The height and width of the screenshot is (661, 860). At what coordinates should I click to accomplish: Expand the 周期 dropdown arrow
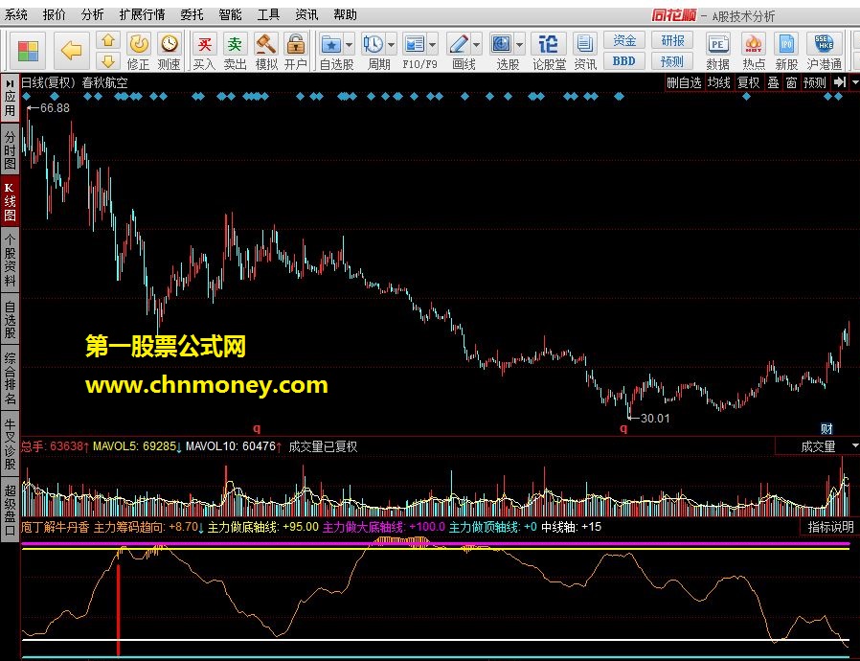point(391,45)
